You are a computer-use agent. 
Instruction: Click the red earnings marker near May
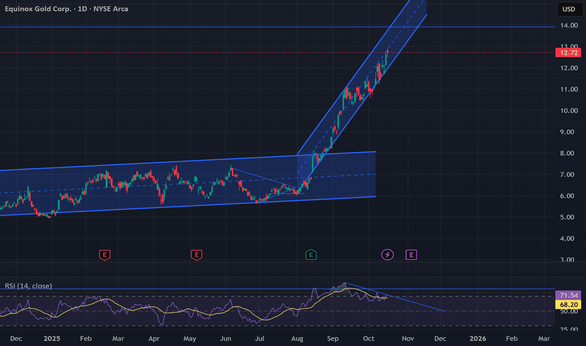197,255
